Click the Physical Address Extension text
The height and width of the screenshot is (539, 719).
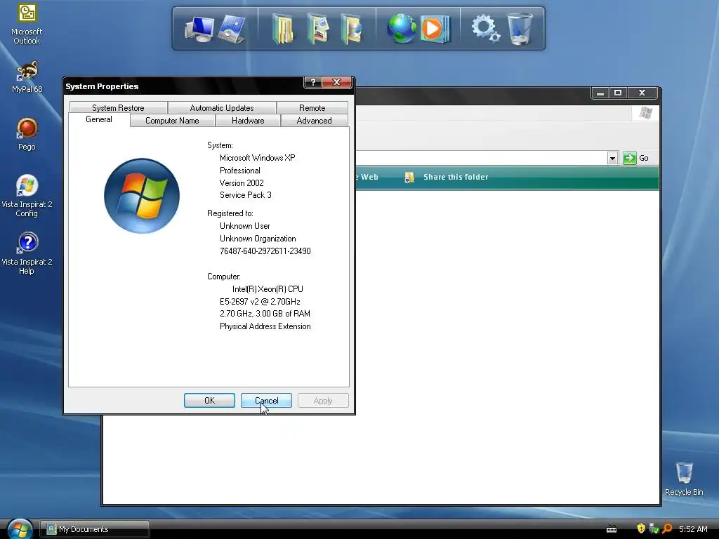[265, 326]
